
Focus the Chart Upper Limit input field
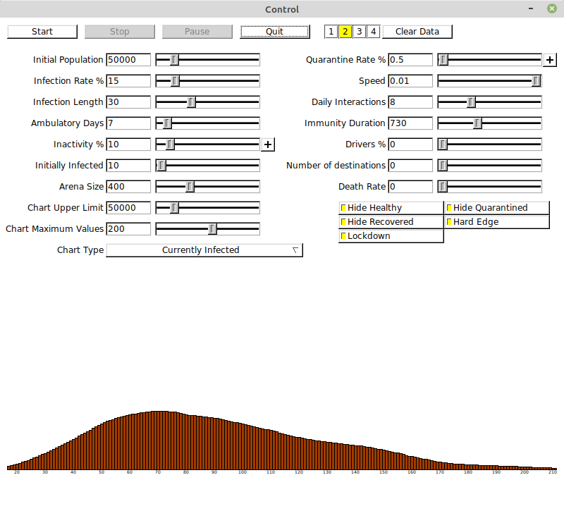pos(128,208)
